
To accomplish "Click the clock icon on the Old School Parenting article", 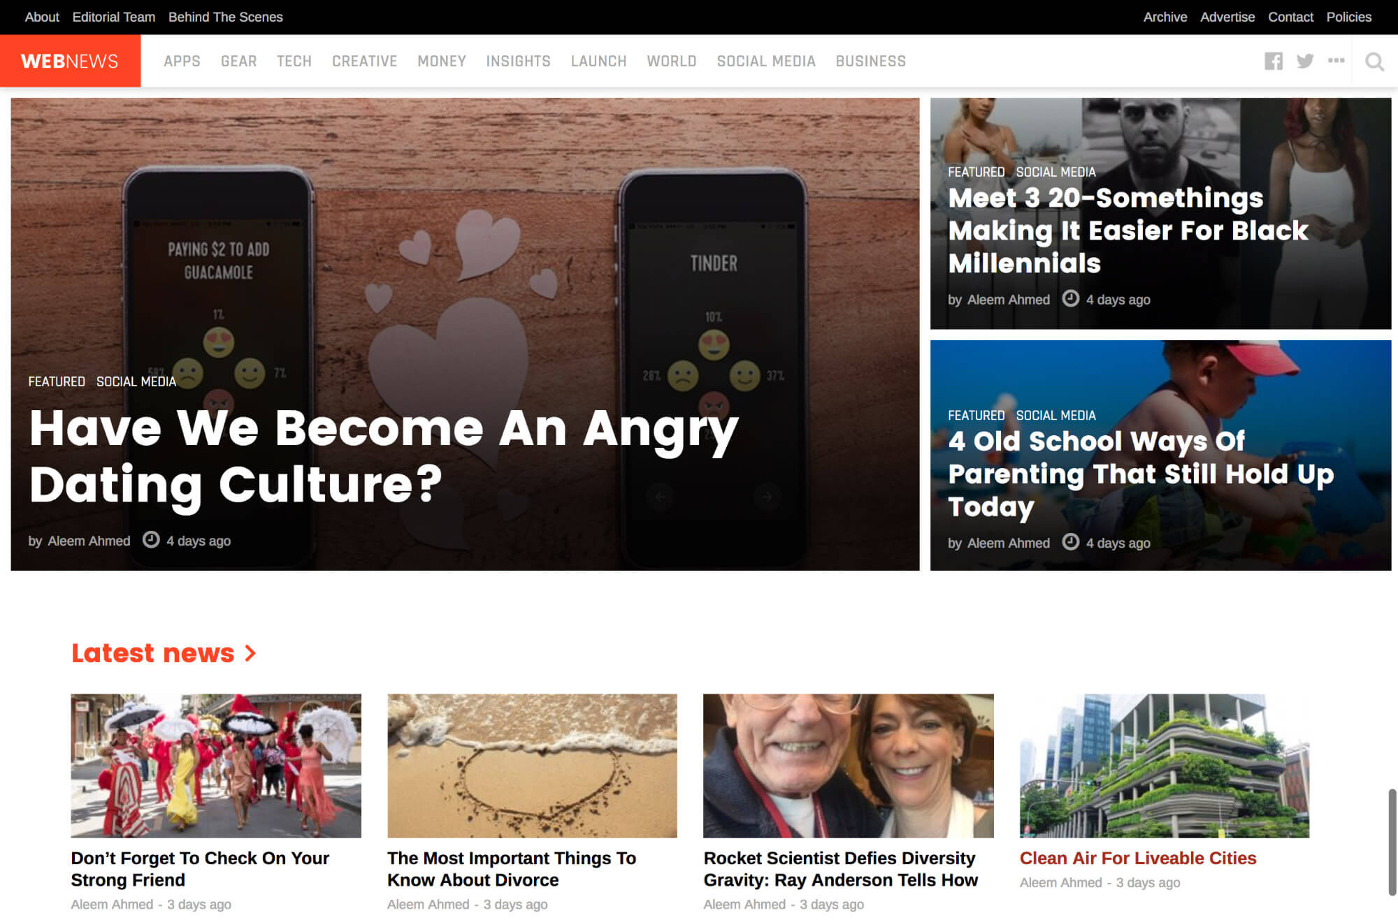I will [x=1071, y=542].
